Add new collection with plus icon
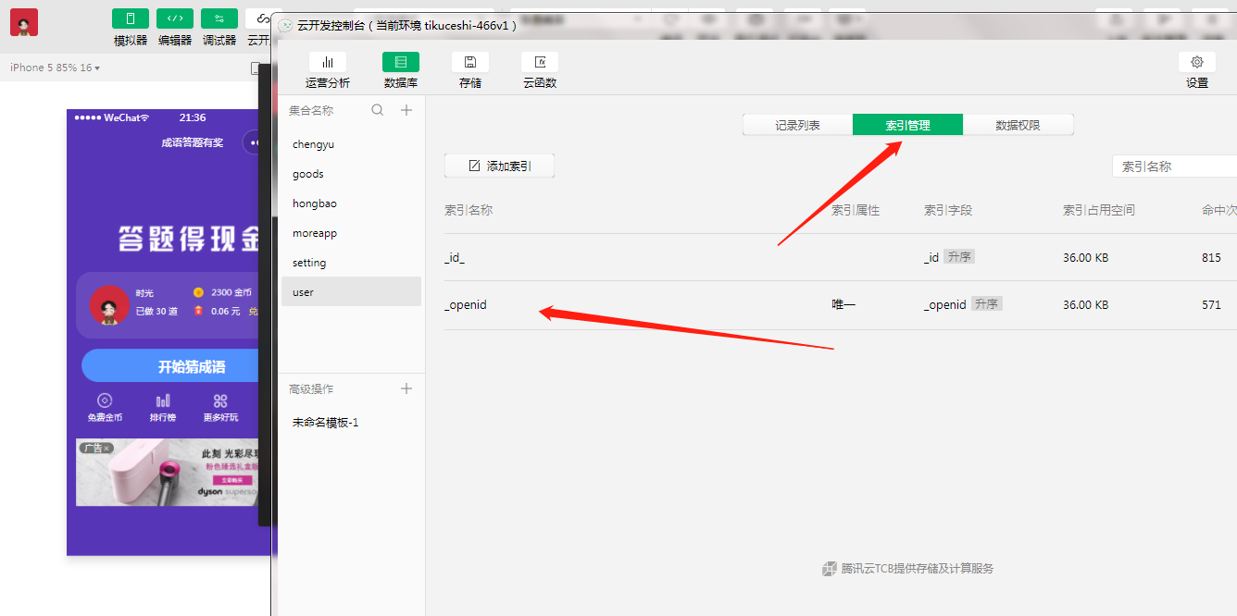The image size is (1237, 616). pos(406,110)
